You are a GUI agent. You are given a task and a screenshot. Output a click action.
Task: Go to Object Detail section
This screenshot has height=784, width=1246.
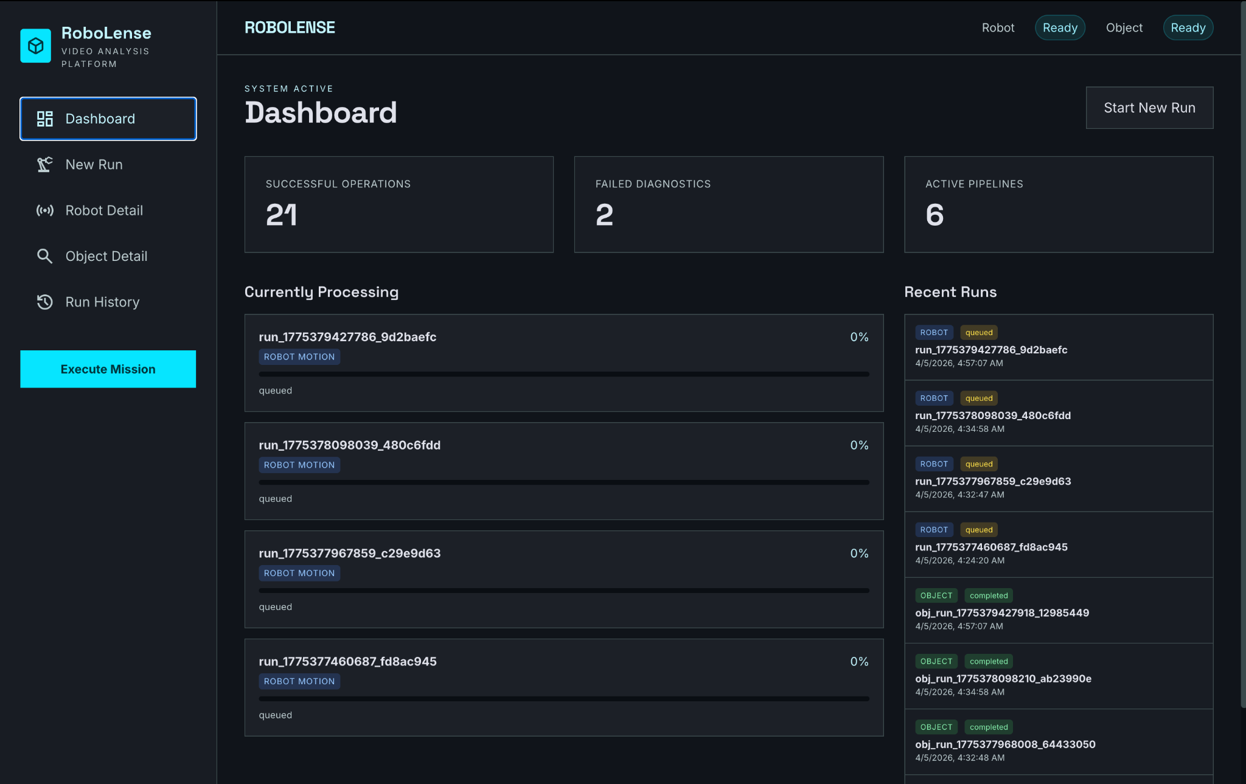(106, 256)
